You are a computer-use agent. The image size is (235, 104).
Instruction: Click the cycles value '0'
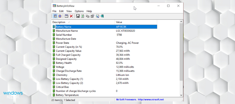click(x=117, y=91)
